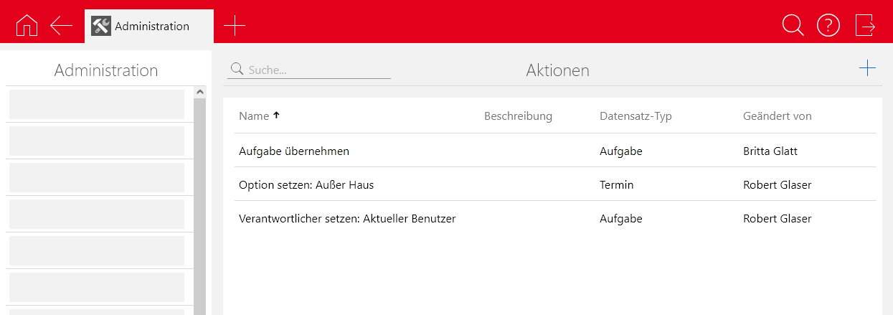This screenshot has width=893, height=315.
Task: Open a new tab with plus icon
Action: coord(235,26)
